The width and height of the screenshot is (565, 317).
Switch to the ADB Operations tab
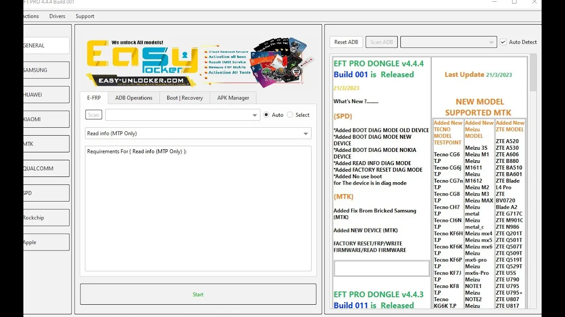click(134, 98)
